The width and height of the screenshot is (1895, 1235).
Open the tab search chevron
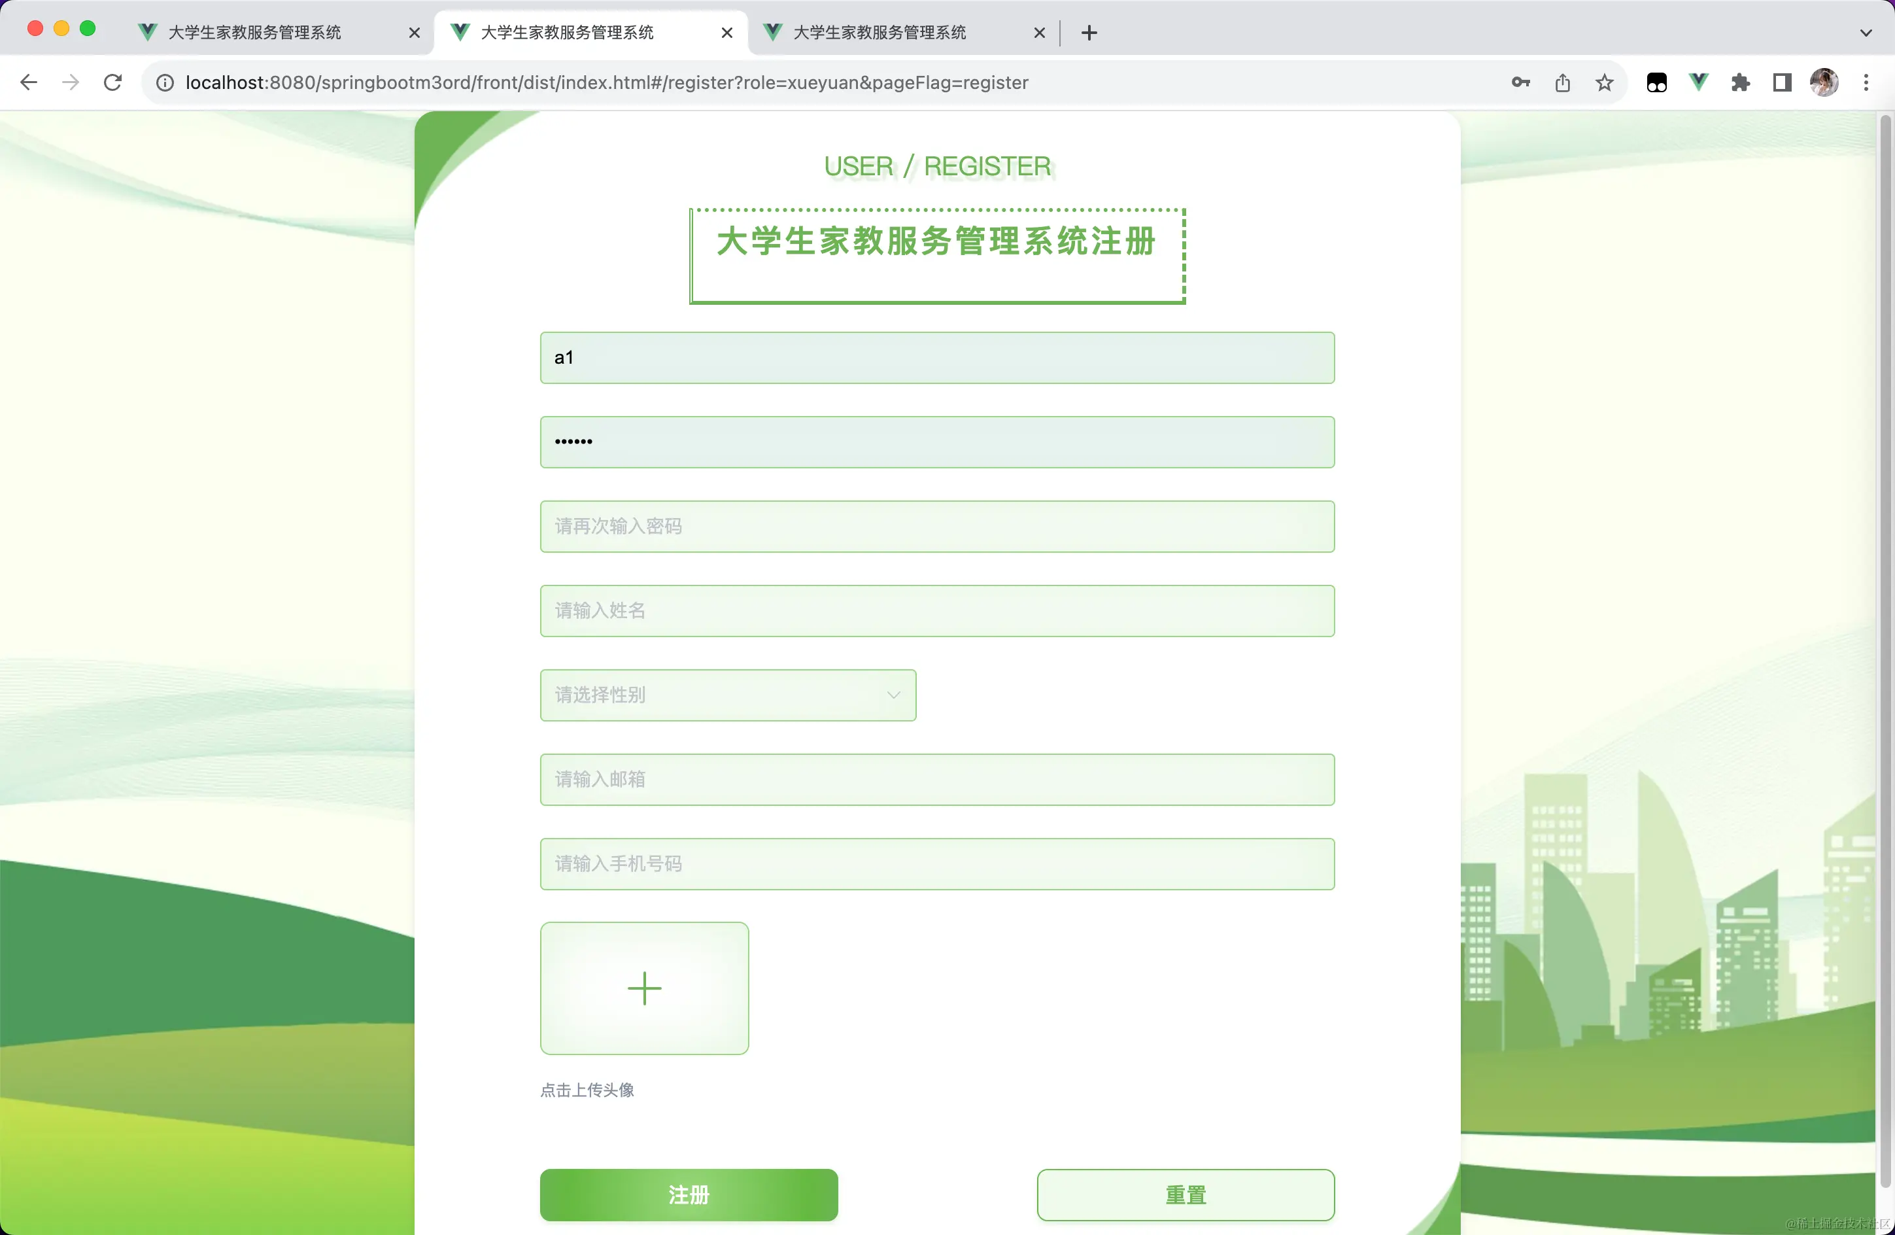point(1866,33)
